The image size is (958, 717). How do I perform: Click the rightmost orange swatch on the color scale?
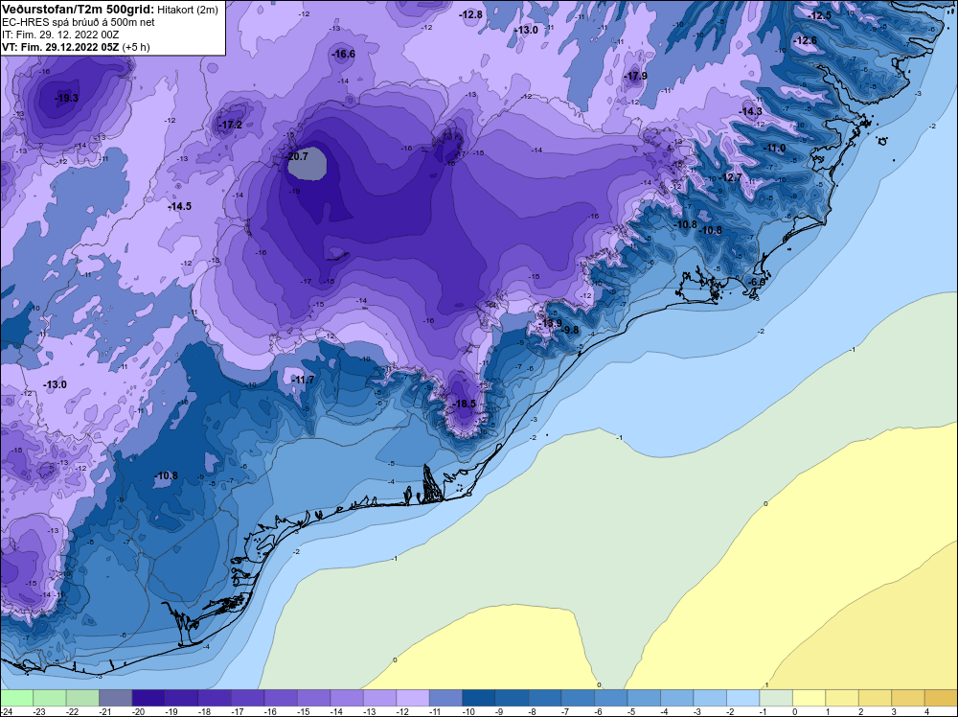(x=941, y=698)
